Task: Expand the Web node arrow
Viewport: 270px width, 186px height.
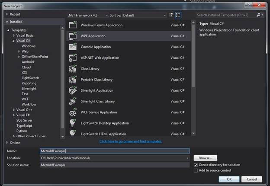Action: click(x=19, y=51)
